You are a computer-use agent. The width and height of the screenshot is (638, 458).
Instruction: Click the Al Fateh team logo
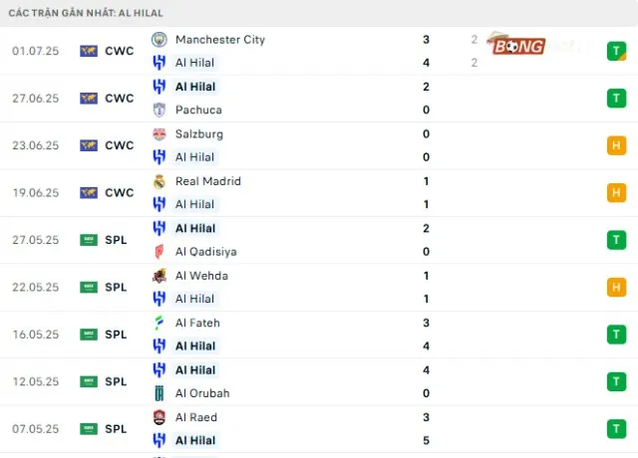(x=159, y=323)
